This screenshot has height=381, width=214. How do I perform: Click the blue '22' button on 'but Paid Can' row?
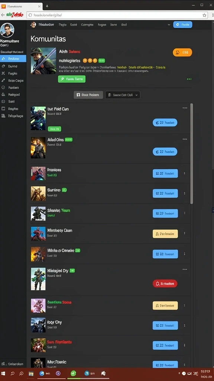click(x=165, y=123)
